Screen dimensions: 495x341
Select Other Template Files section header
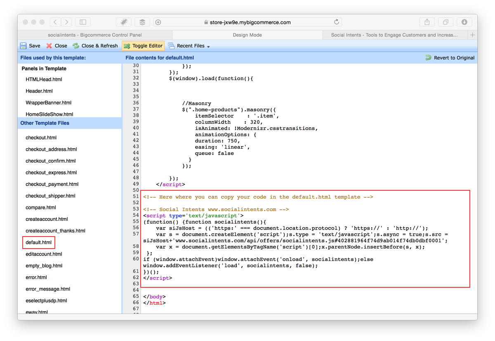[69, 123]
